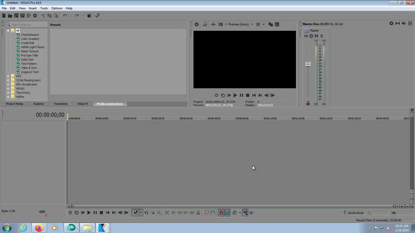The width and height of the screenshot is (415, 233).
Task: Send video preview to external monitor
Action: [205, 24]
